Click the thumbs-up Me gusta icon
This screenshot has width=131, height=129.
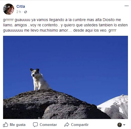pyautogui.click(x=6, y=125)
